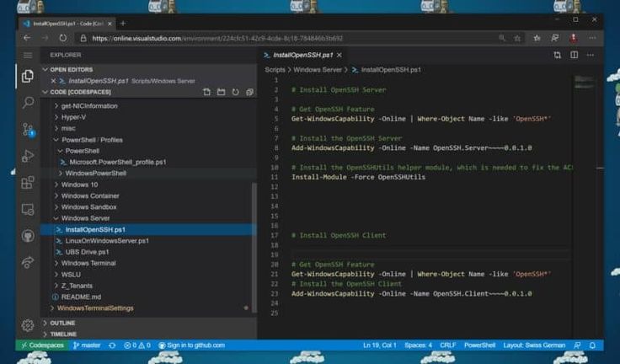
Task: Click the Windows Server breadcrumb
Action: point(318,70)
